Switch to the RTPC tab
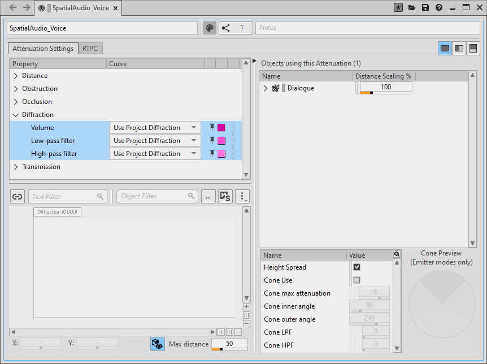The image size is (487, 364). click(90, 49)
